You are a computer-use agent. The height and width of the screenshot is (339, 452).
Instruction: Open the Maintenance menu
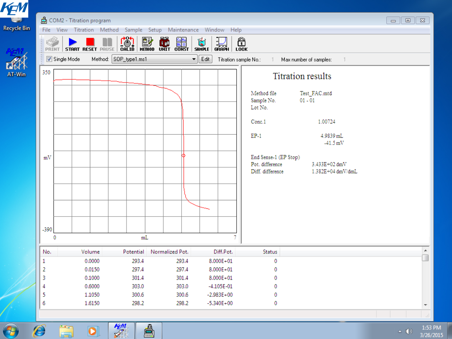point(183,30)
